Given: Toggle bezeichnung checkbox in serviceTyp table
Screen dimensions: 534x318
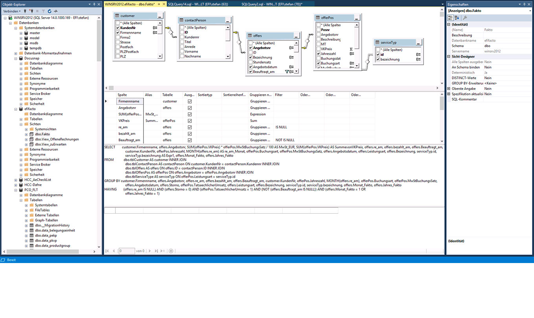Looking at the screenshot, I should tap(378, 60).
